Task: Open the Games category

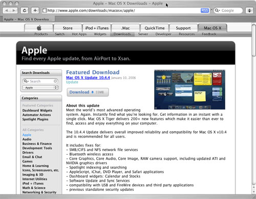Action: point(27,161)
